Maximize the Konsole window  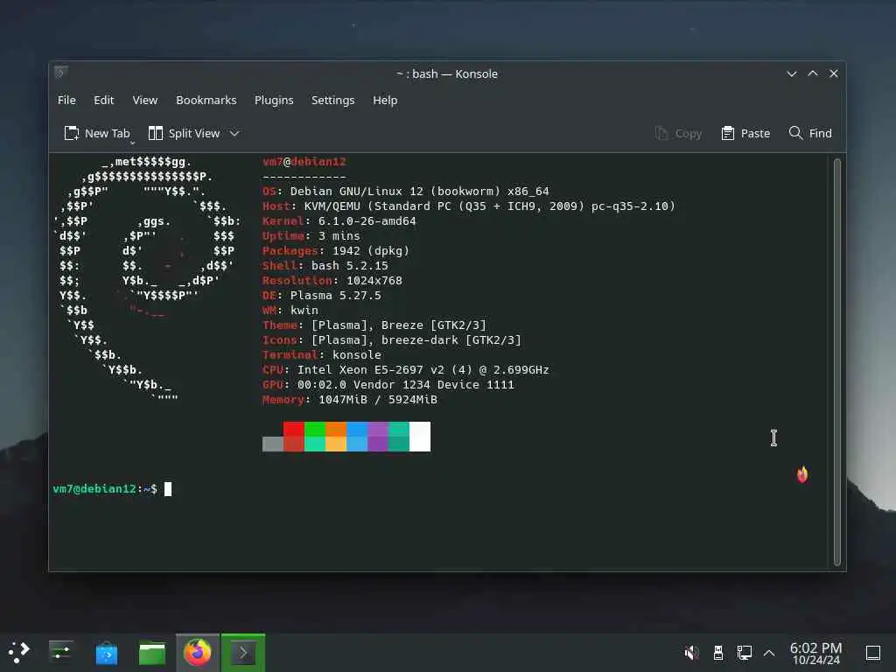tap(813, 73)
